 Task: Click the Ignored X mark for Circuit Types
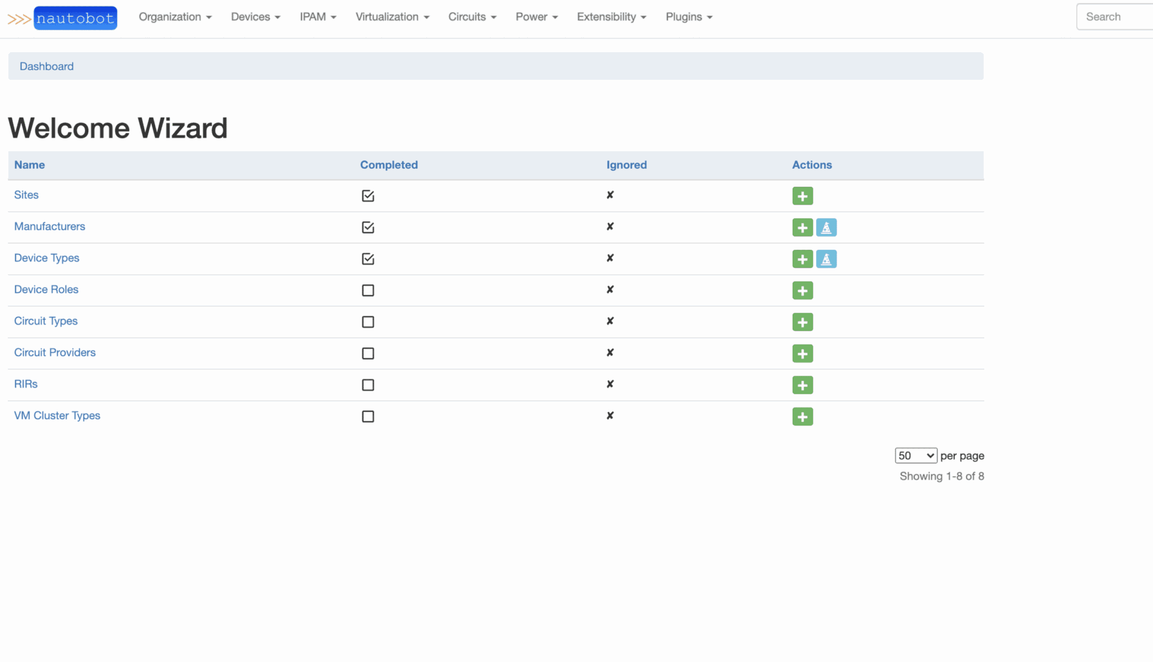[x=610, y=321]
